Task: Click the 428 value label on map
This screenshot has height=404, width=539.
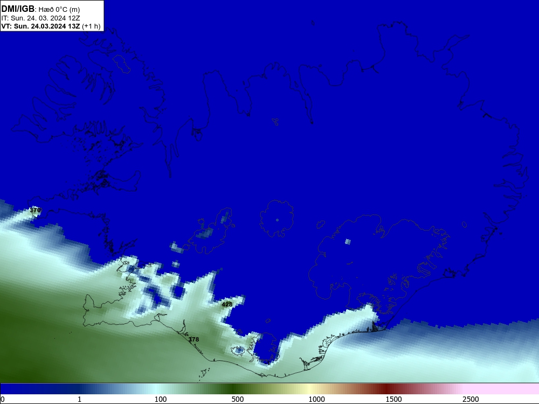Action: pyautogui.click(x=227, y=304)
